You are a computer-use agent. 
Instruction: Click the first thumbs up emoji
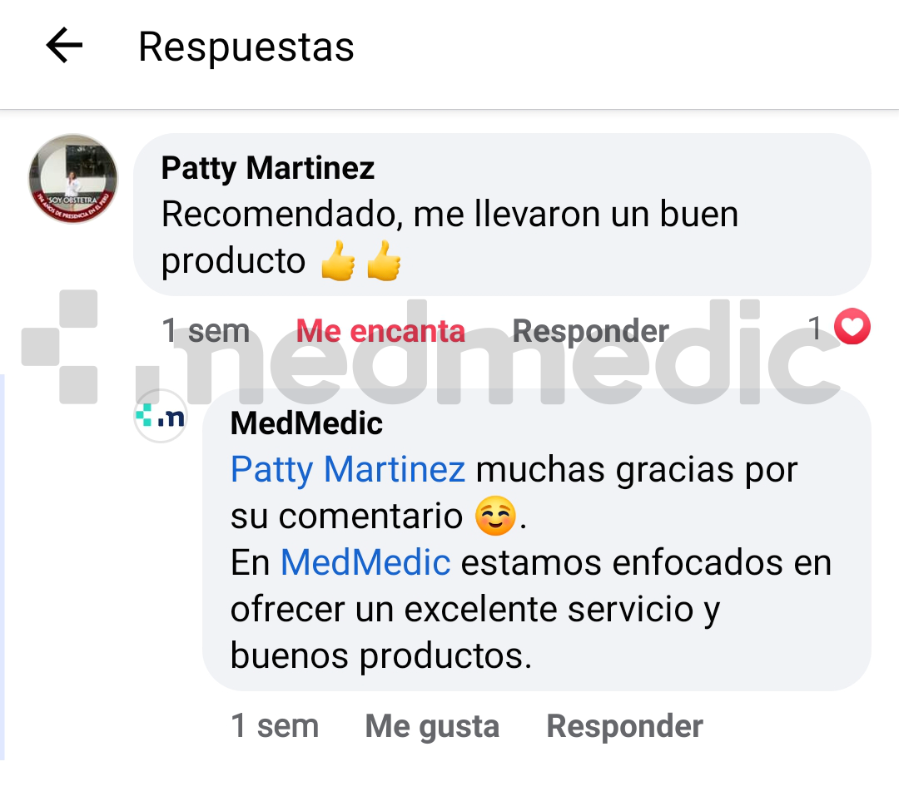[338, 261]
